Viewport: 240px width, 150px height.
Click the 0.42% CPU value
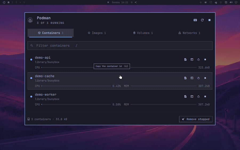click(117, 86)
